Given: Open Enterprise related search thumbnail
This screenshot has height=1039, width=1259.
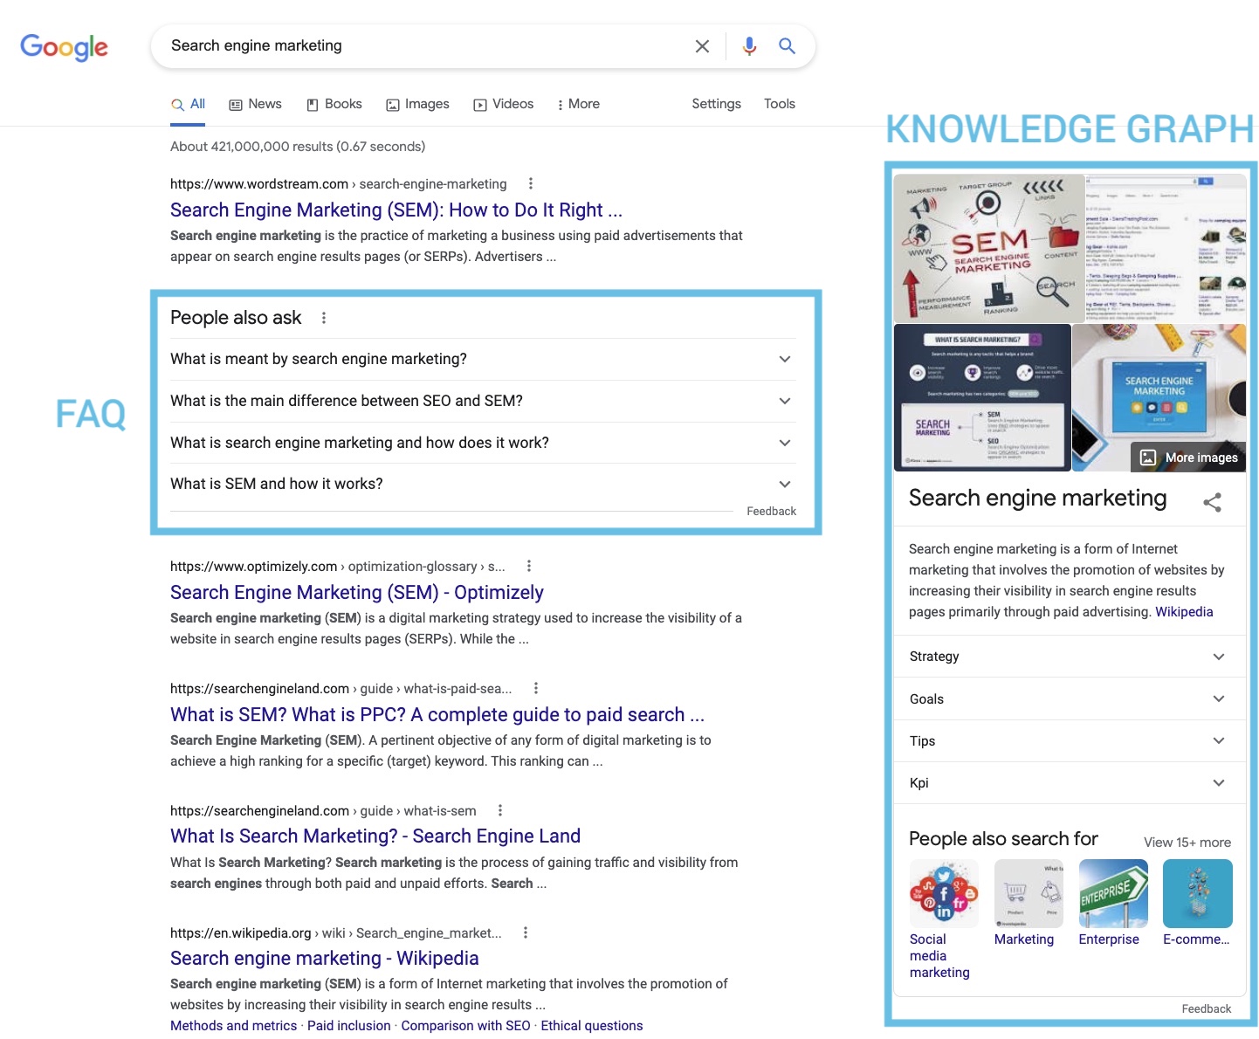Looking at the screenshot, I should click(1113, 893).
